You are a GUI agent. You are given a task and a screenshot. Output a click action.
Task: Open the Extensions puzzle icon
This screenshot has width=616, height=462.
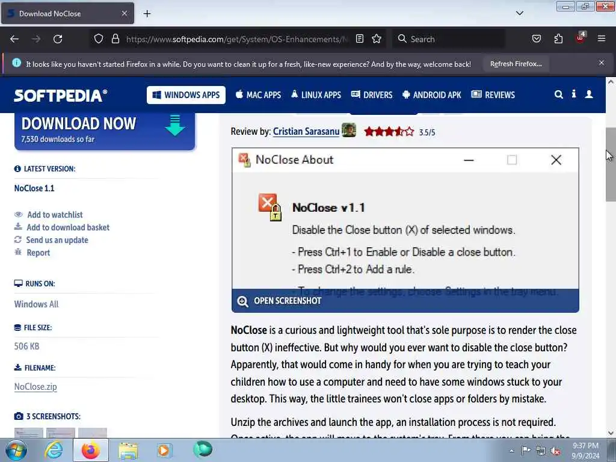coord(558,38)
